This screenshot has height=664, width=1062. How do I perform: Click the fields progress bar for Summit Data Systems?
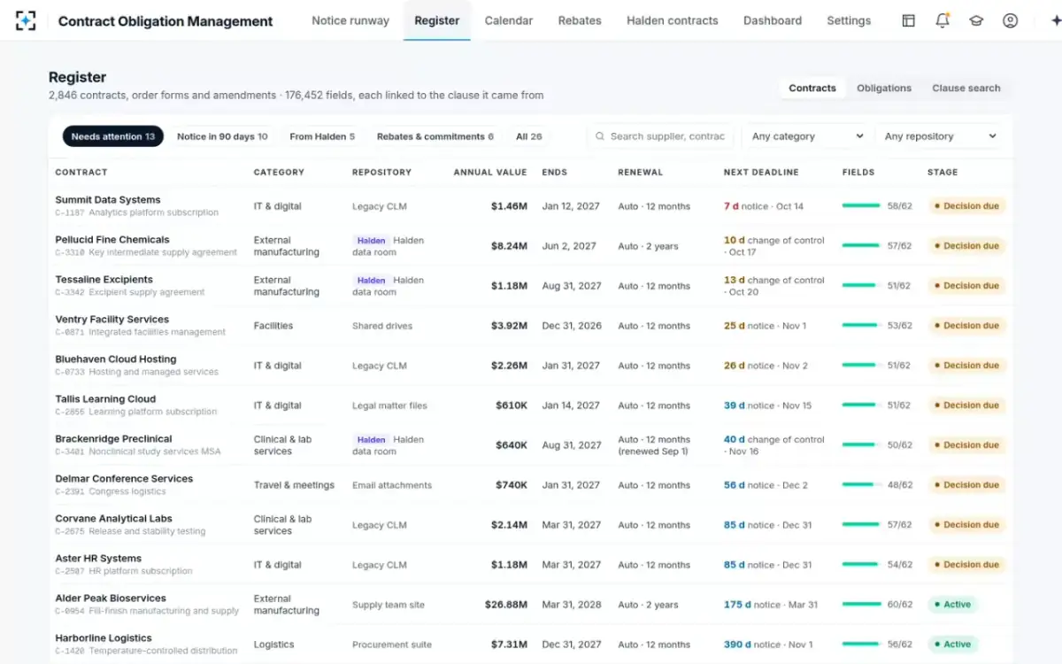(861, 206)
